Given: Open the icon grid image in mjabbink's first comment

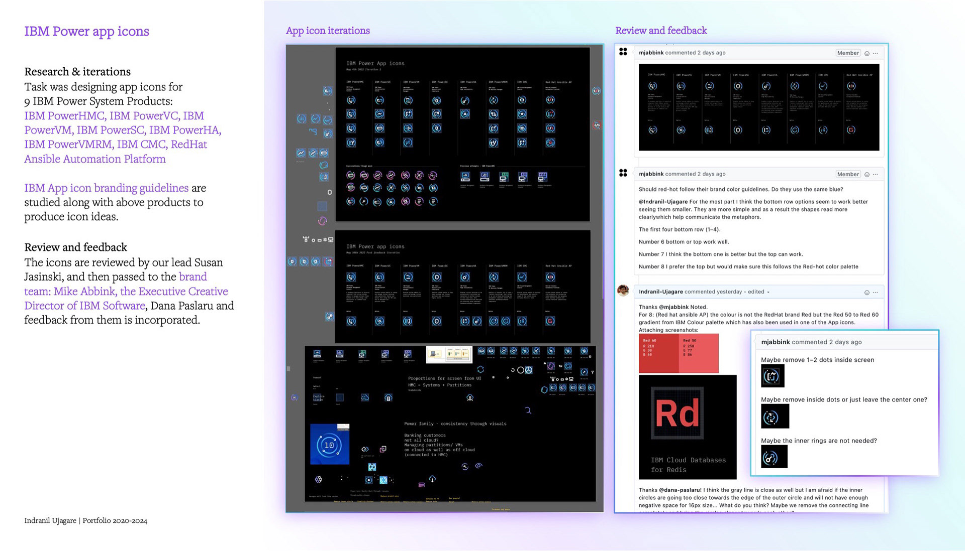Looking at the screenshot, I should pyautogui.click(x=758, y=107).
